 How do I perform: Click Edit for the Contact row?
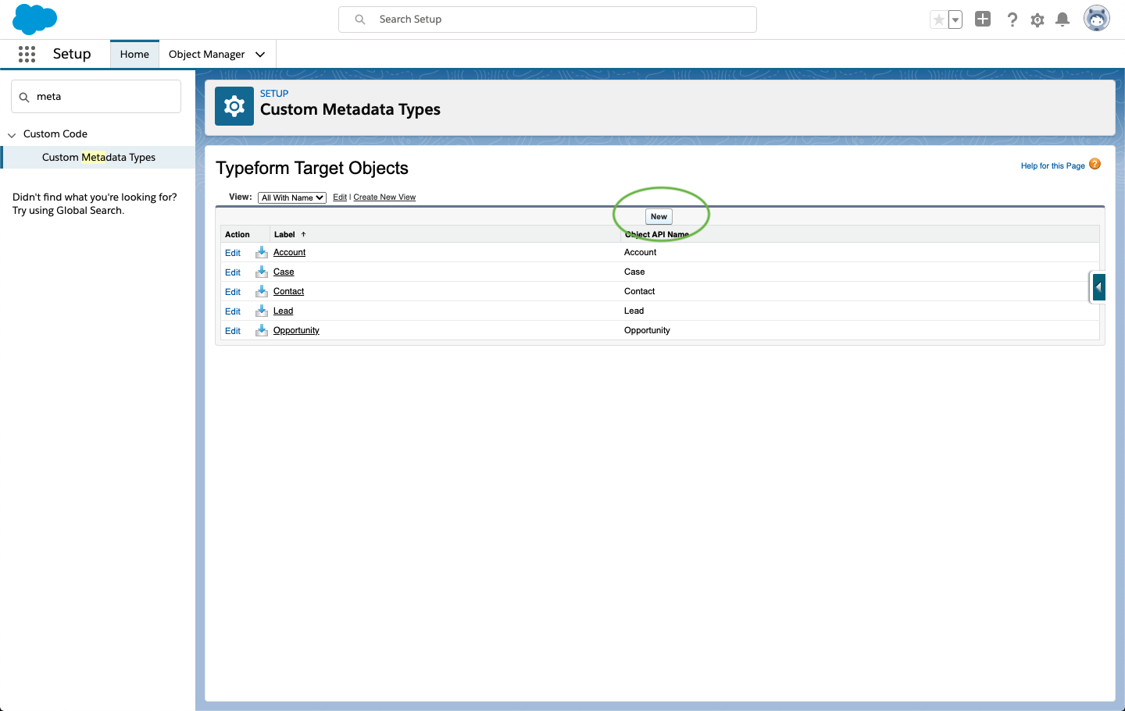point(233,292)
